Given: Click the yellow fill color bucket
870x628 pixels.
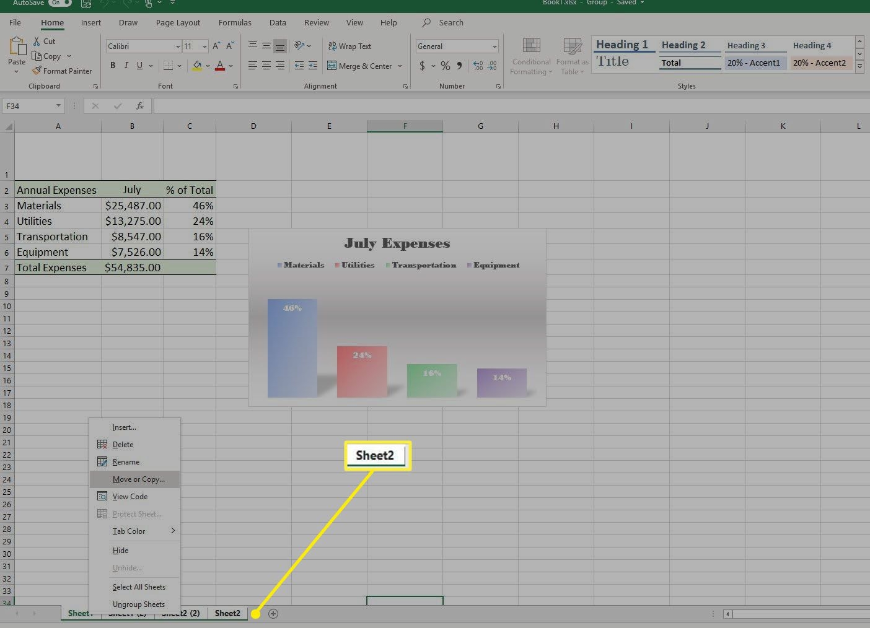Looking at the screenshot, I should pyautogui.click(x=197, y=66).
